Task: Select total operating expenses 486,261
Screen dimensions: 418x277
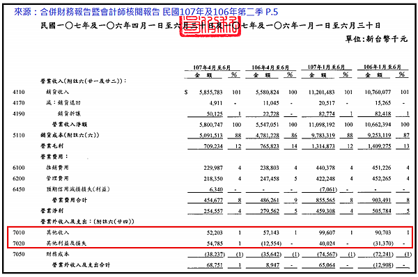Action: click(270, 200)
